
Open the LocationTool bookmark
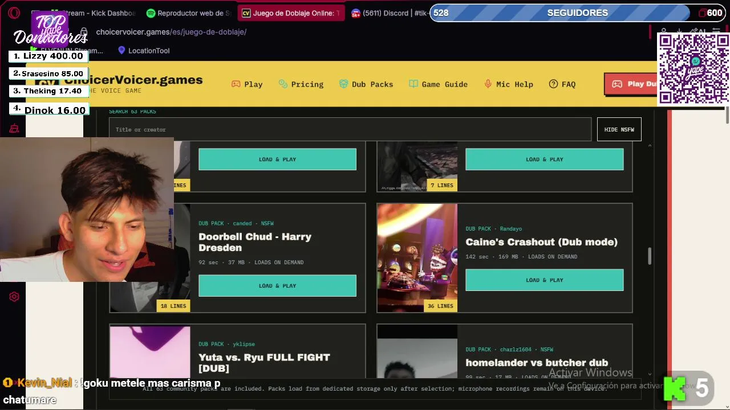(x=144, y=51)
